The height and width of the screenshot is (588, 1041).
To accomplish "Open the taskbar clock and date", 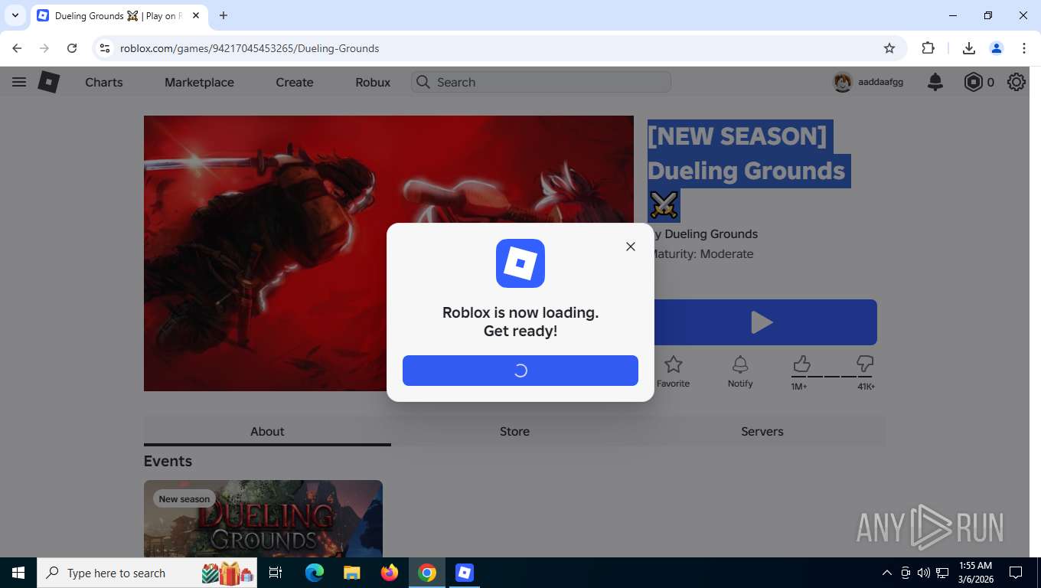I will 975,573.
